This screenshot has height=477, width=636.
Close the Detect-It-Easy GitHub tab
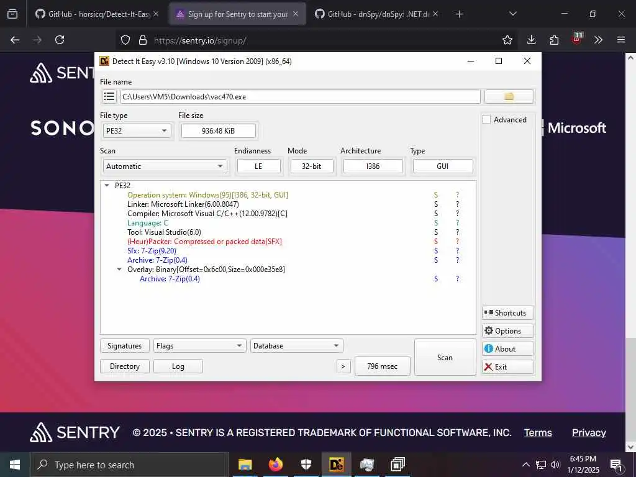tap(156, 14)
